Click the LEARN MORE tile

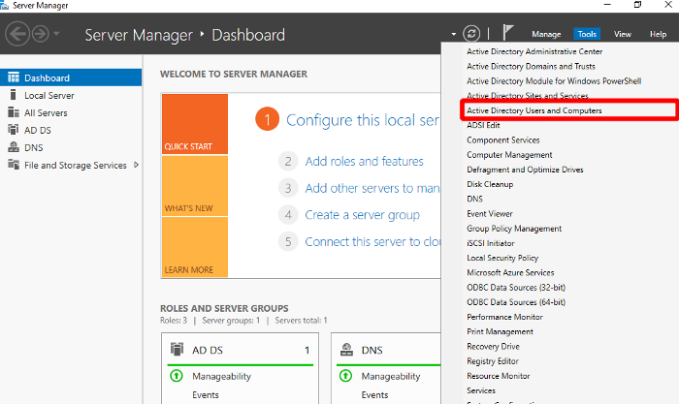pyautogui.click(x=195, y=247)
